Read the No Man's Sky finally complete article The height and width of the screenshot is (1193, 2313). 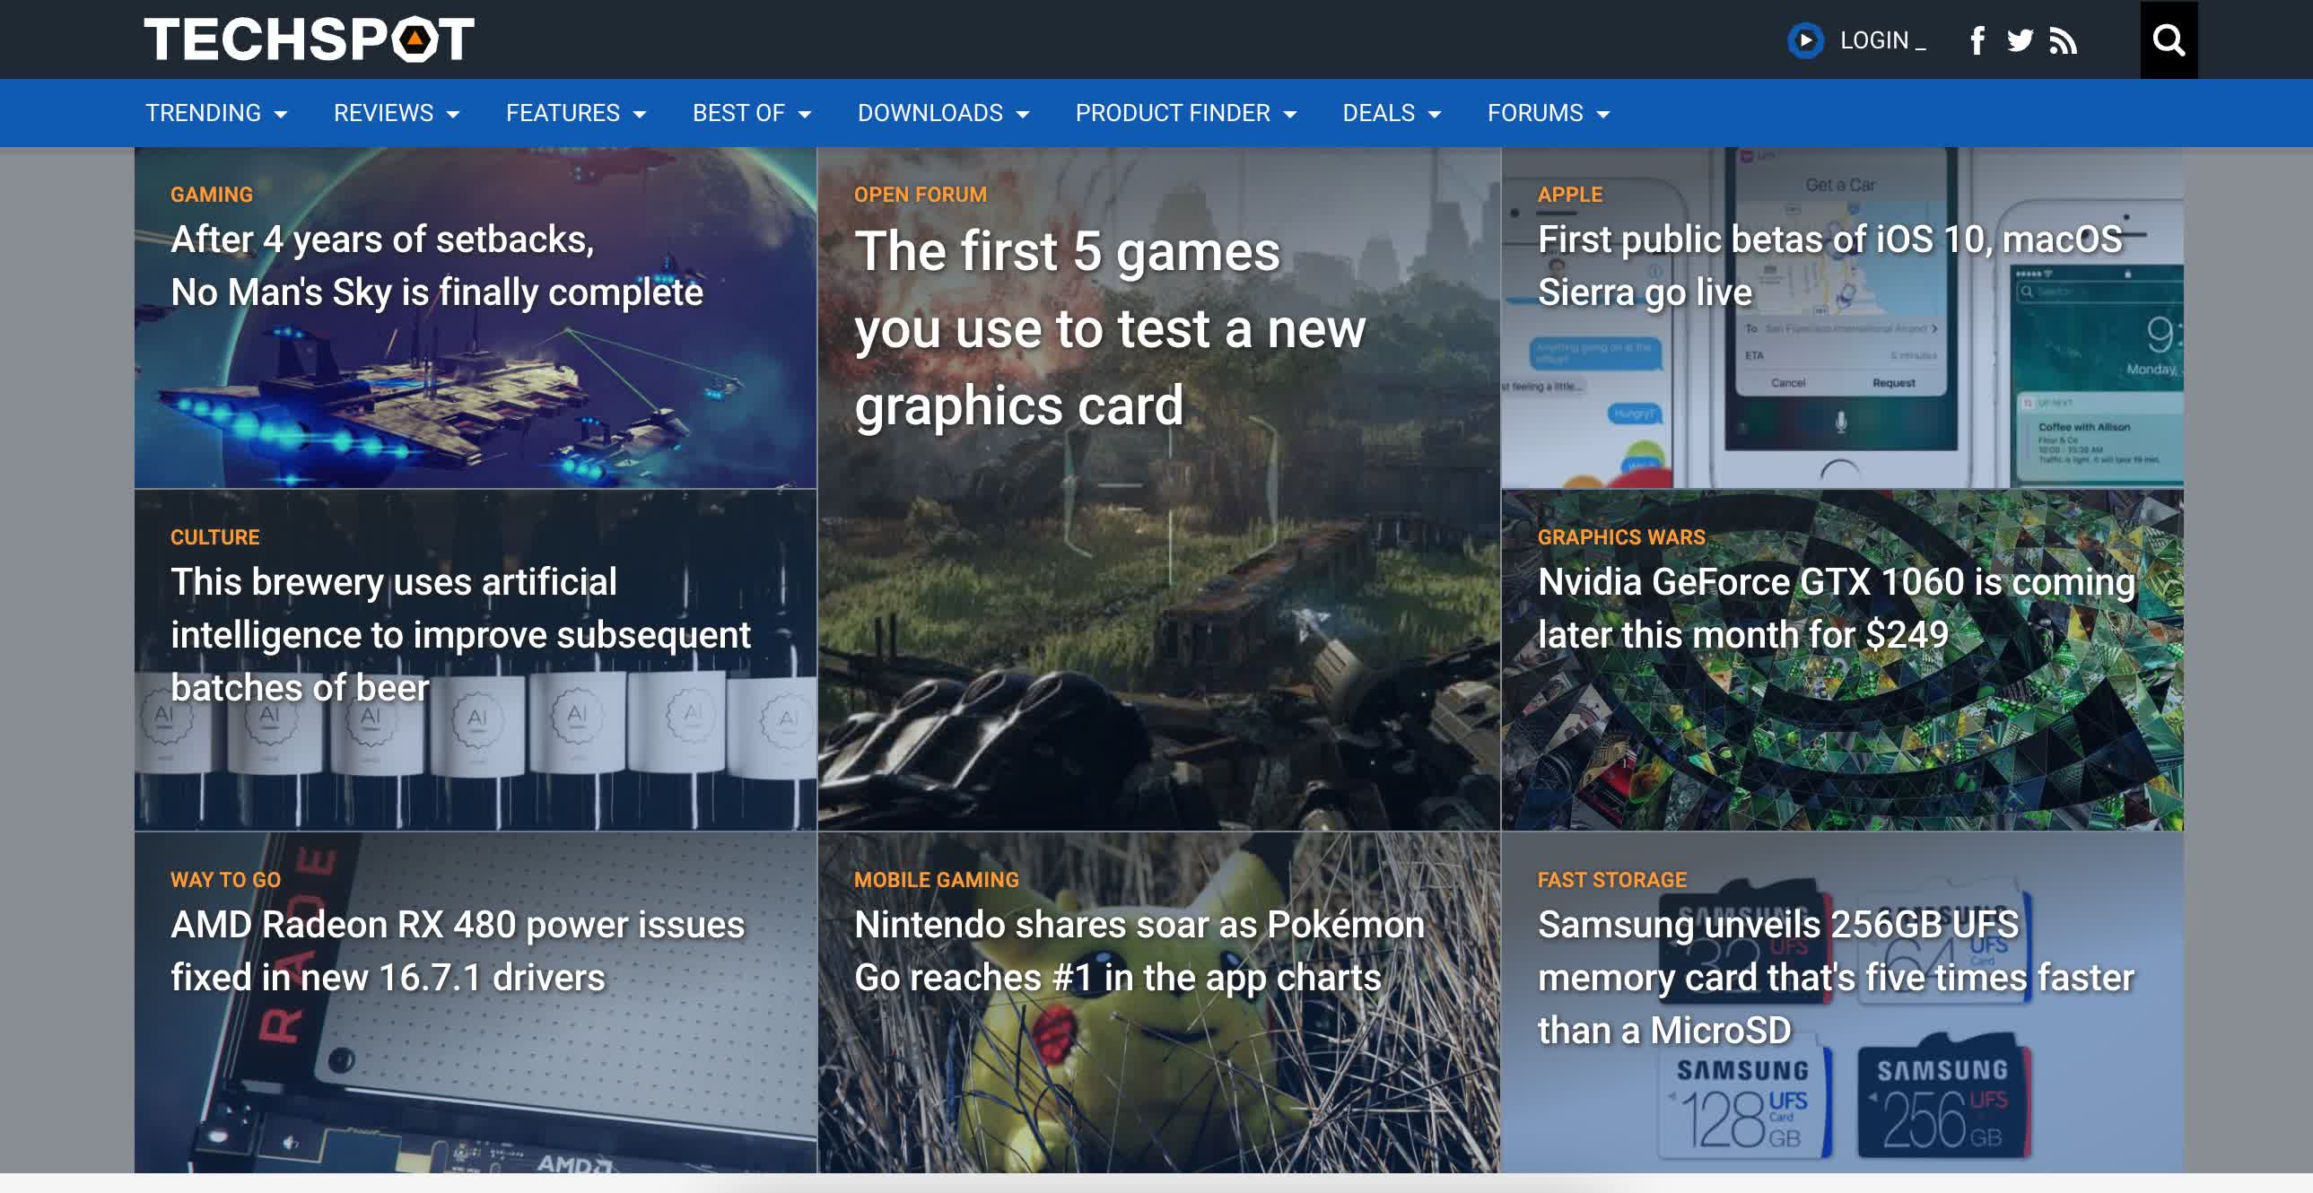[437, 266]
